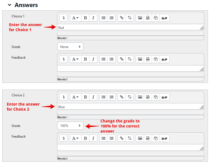Remove link in Choice 2 Feedback editor

coord(130,138)
